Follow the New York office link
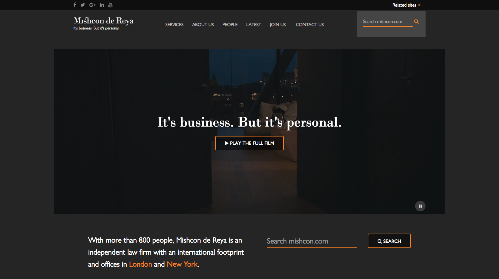Viewport: 499px width, 279px height. pyautogui.click(x=182, y=264)
